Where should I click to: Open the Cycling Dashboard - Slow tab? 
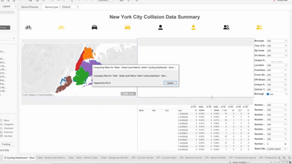[19, 158]
